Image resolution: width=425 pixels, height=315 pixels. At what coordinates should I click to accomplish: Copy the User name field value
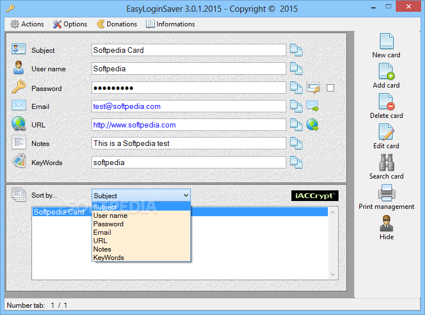(296, 69)
